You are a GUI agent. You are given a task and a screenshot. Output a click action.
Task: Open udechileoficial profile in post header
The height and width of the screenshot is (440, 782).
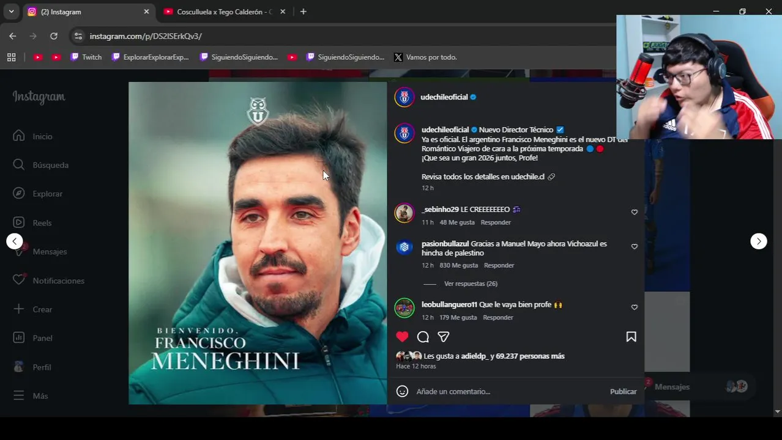(444, 97)
